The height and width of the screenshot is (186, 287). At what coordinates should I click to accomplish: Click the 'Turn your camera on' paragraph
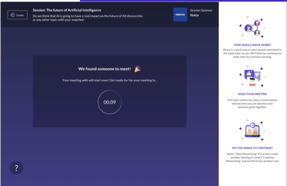252,103
